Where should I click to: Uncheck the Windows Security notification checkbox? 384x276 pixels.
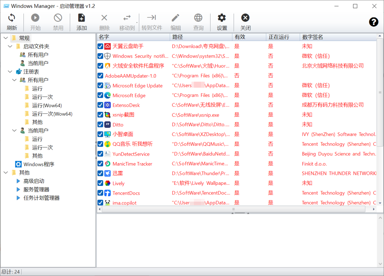[100, 56]
